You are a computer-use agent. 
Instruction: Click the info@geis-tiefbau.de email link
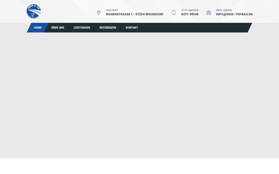(x=234, y=14)
